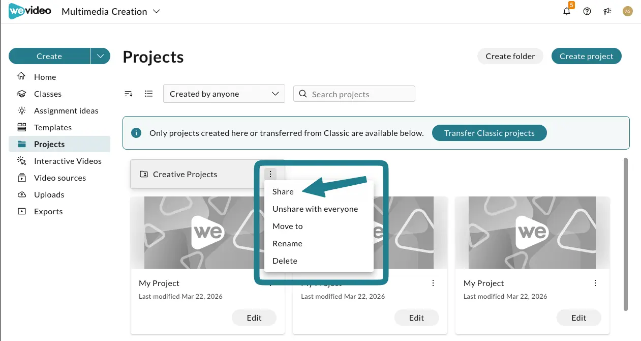Open the help question mark icon
The image size is (641, 341).
[x=587, y=11]
